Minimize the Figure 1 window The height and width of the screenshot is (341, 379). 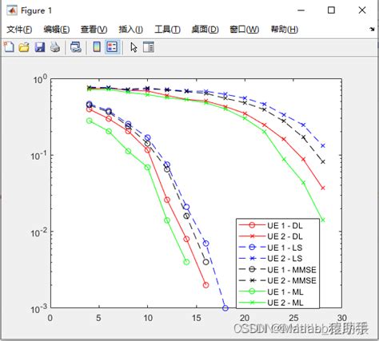(x=301, y=10)
